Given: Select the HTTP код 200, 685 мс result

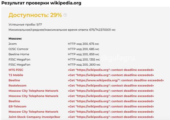Looking at the screenshot, I should (x=83, y=49).
